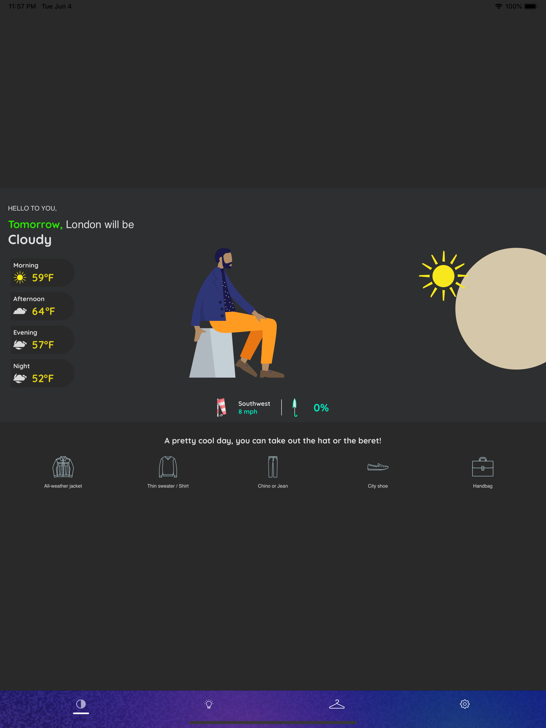The height and width of the screenshot is (728, 546).
Task: Select the Night 52°F forecast card
Action: [42, 373]
